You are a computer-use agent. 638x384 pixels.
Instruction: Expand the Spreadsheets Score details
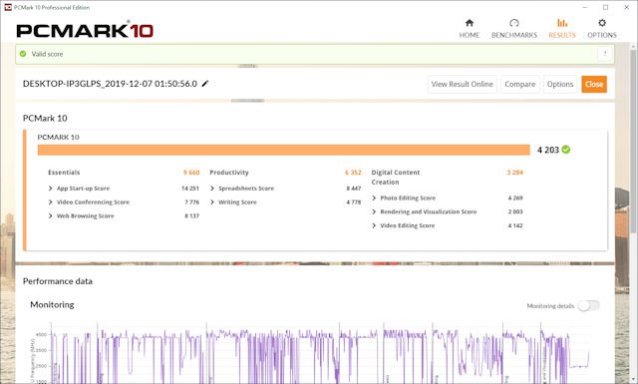tap(212, 189)
